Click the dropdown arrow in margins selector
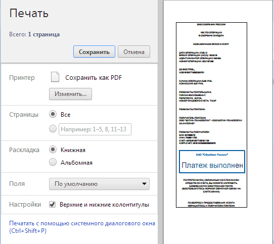This screenshot has height=244, width=274. pos(144,184)
